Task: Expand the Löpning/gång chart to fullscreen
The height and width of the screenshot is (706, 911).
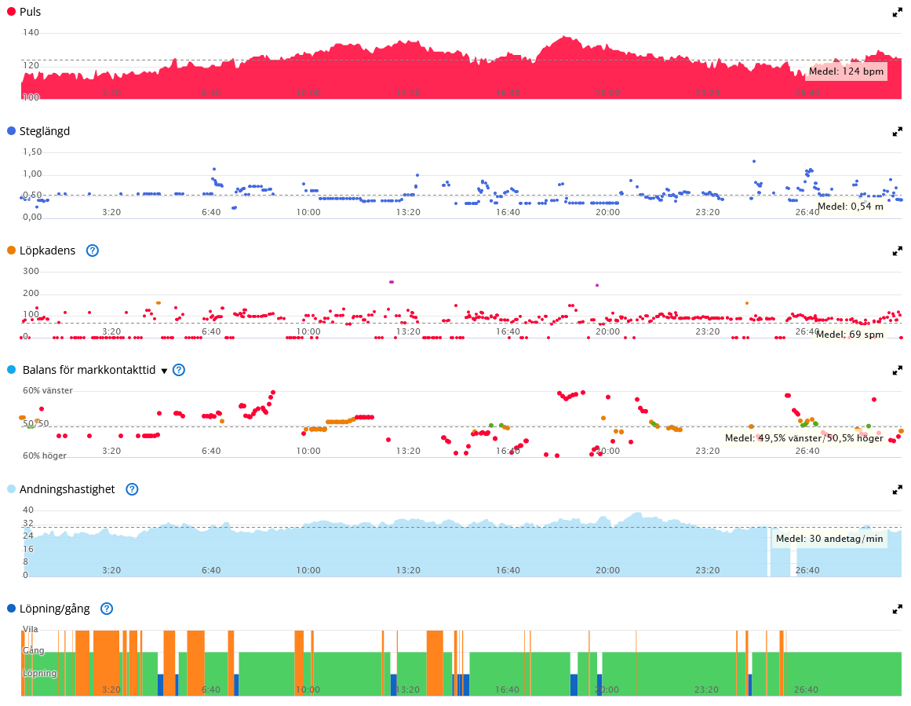Action: (897, 609)
